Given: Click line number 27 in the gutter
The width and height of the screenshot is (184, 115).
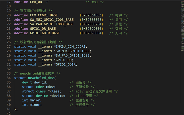Looking at the screenshot, I should pyautogui.click(x=9, y=47).
